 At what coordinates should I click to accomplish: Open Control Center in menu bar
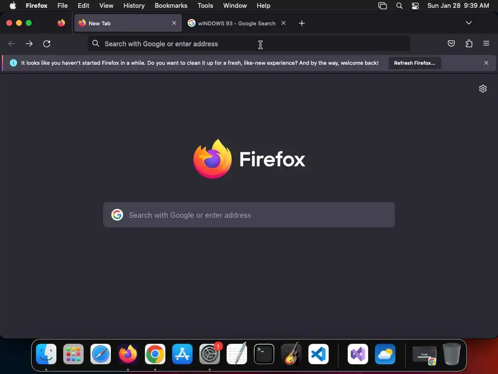pos(415,6)
